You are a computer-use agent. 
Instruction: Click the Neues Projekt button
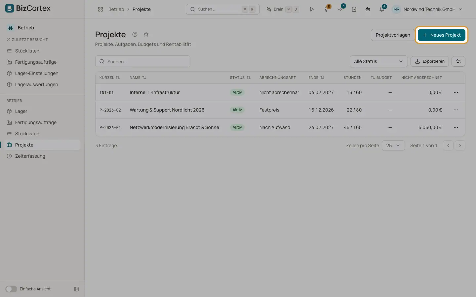[x=442, y=35]
